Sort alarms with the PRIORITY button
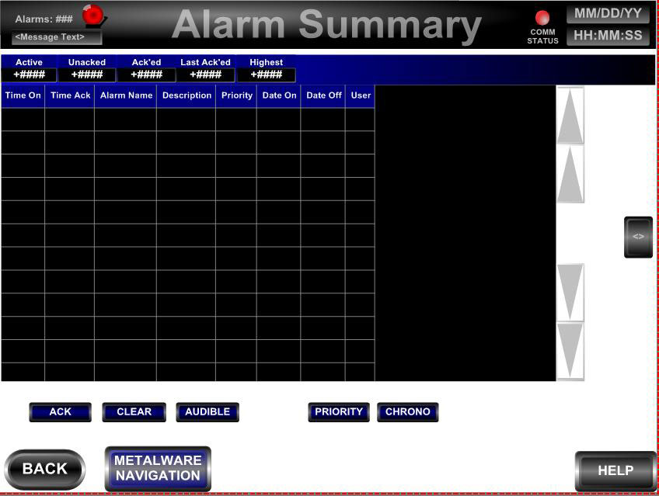Viewport: 659px width, 496px height. click(339, 412)
